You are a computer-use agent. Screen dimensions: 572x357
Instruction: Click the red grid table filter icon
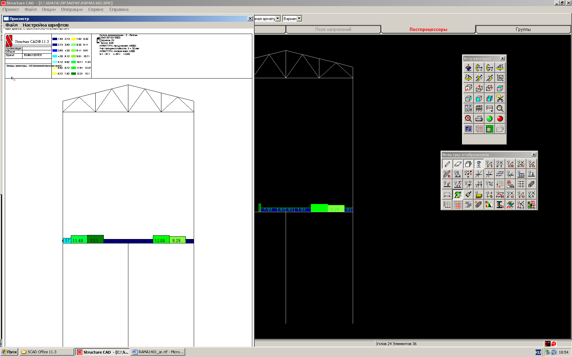[x=458, y=204]
